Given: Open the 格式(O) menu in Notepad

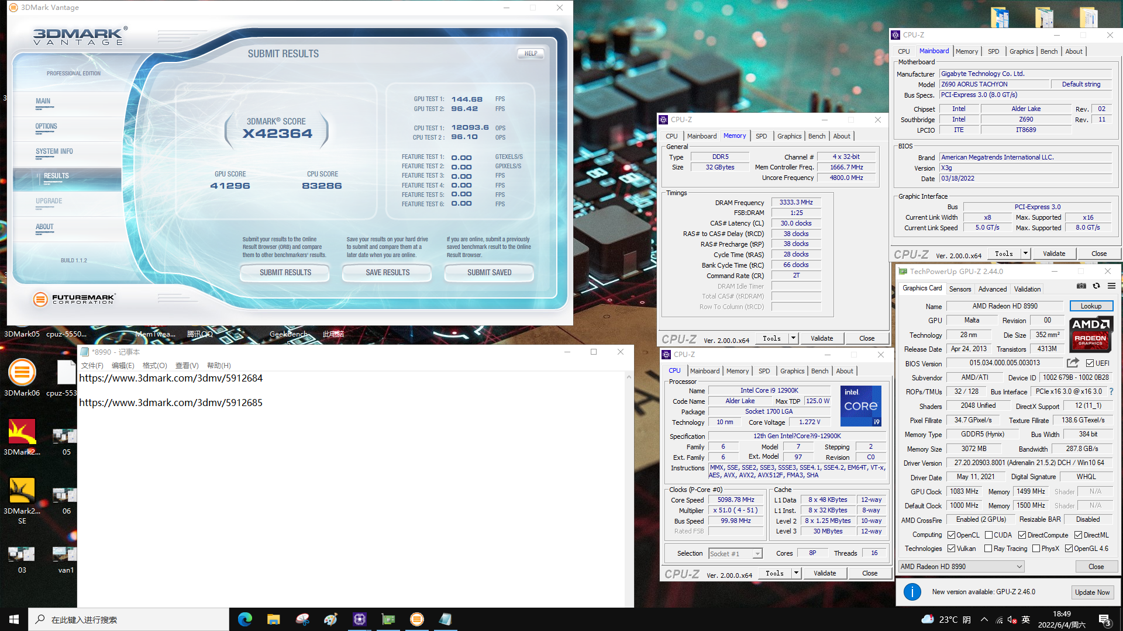Looking at the screenshot, I should coord(155,366).
